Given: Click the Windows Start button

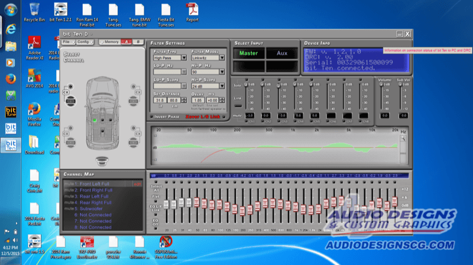Looking at the screenshot, I should [11, 10].
